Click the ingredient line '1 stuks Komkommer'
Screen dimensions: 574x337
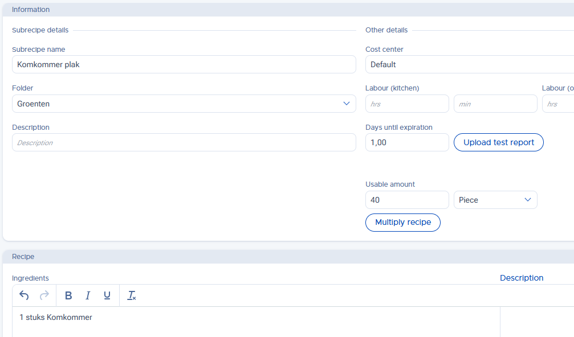tap(56, 317)
